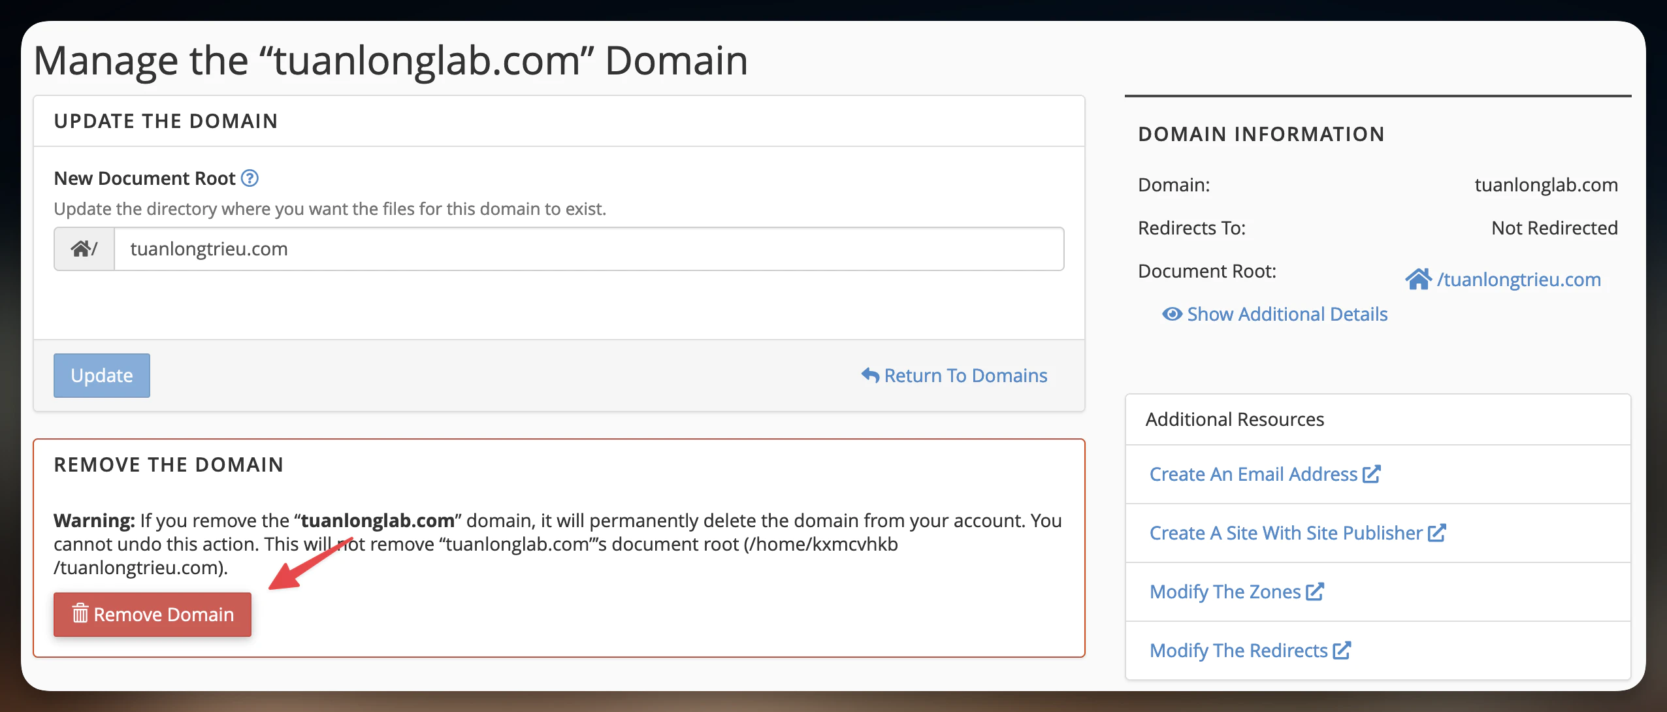1667x712 pixels.
Task: Expand Show Additional Details
Action: pyautogui.click(x=1287, y=314)
